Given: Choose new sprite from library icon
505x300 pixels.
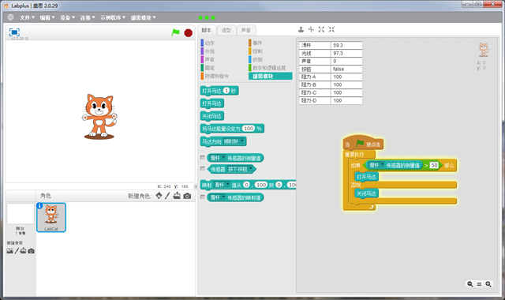Looking at the screenshot, I should pyautogui.click(x=159, y=196).
